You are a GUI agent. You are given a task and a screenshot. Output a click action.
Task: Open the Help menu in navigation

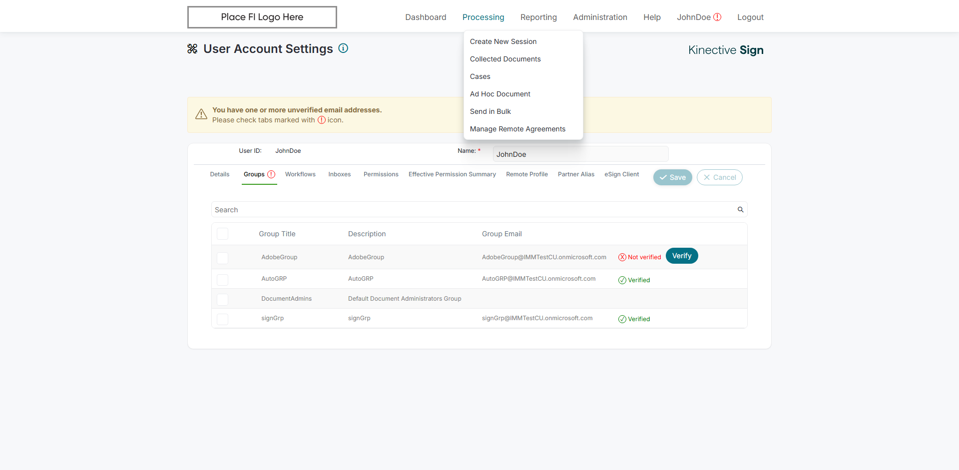pyautogui.click(x=652, y=17)
